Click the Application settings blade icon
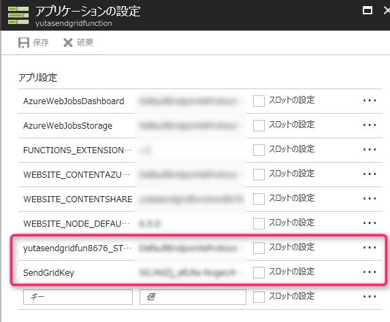The height and width of the screenshot is (322, 390). point(18,16)
